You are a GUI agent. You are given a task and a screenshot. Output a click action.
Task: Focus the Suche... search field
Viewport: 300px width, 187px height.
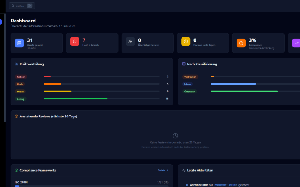click(22, 6)
